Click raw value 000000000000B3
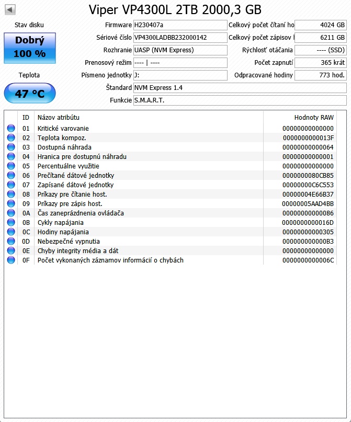Screen dimensions: 351x422 point(308,242)
